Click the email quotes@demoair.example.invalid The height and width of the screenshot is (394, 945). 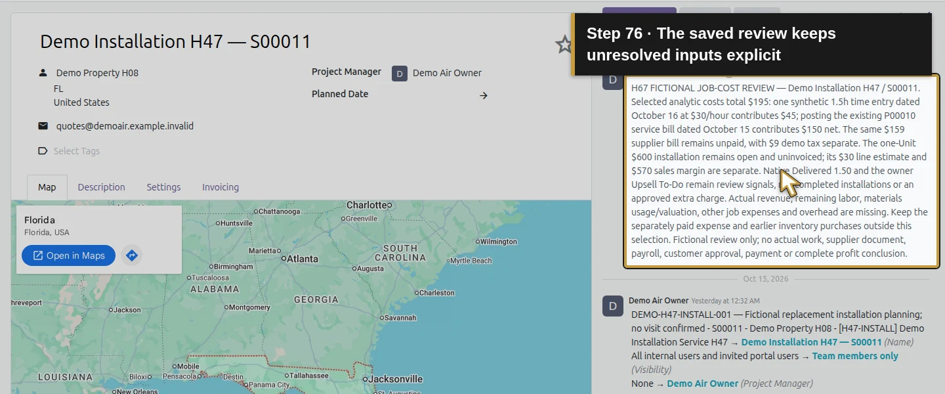pos(125,126)
